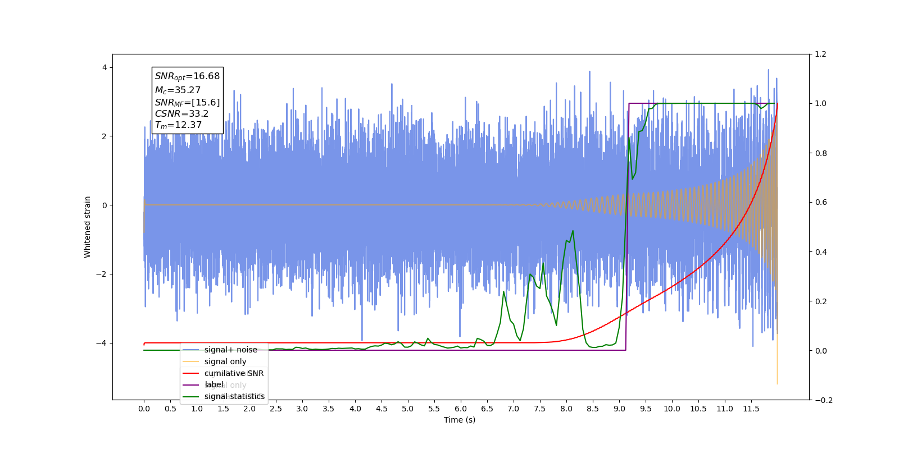Click the 0.5 tick on the time axis
The height and width of the screenshot is (449, 899).
(x=170, y=409)
